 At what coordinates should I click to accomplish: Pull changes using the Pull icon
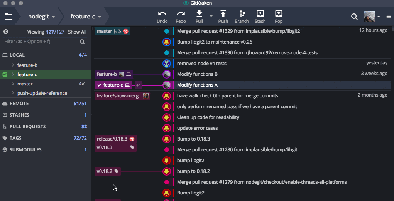pyautogui.click(x=199, y=13)
